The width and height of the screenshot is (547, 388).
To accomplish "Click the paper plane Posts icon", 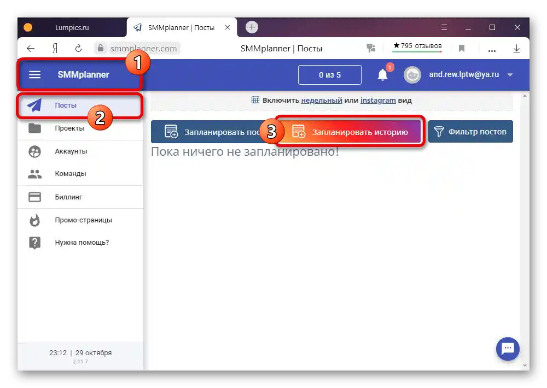I will click(34, 105).
